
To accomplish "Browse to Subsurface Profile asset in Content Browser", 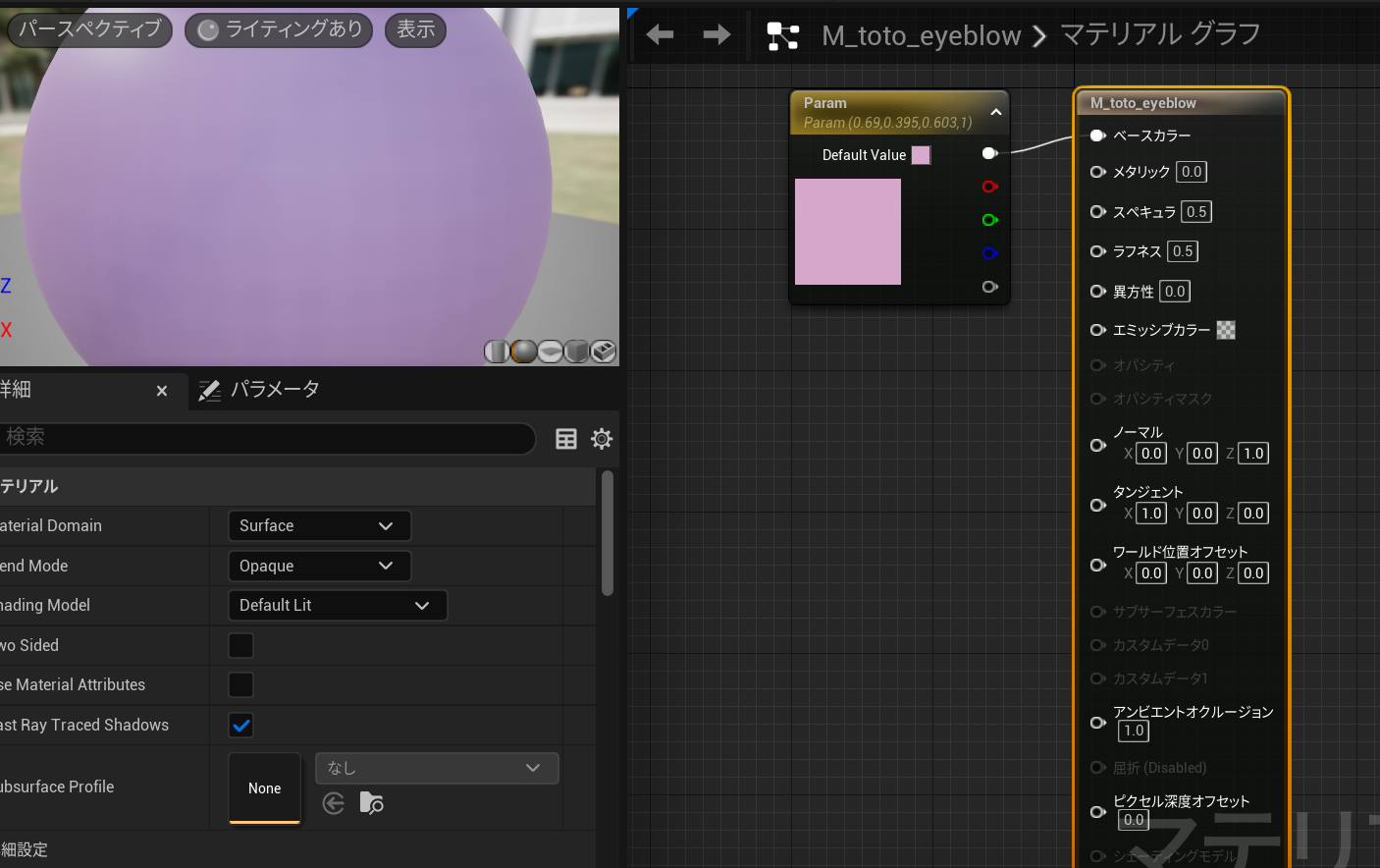I will pos(372,803).
